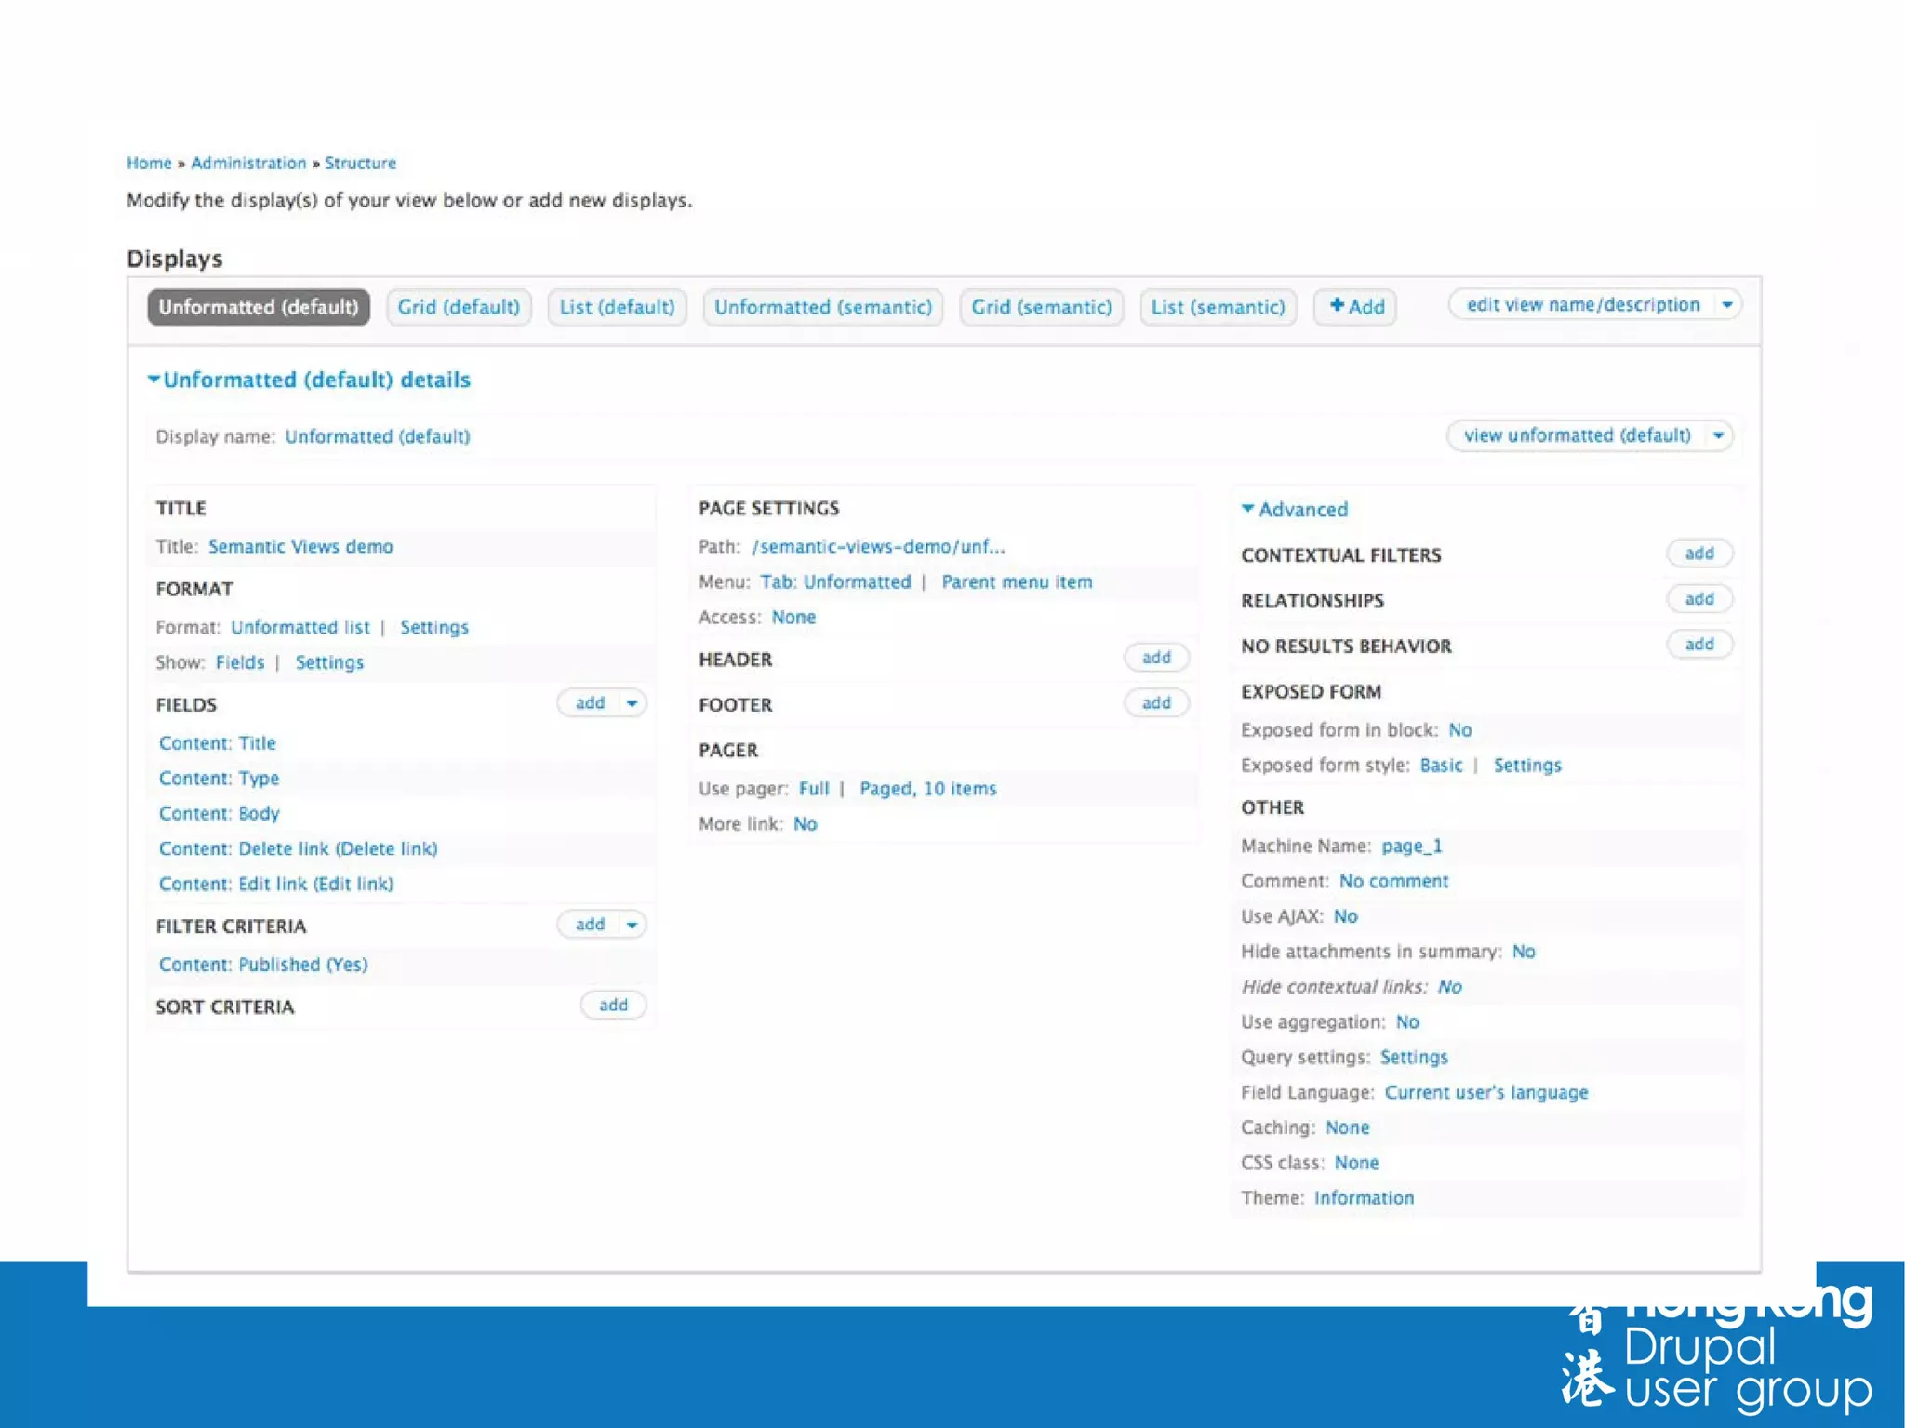
Task: Click the plus Add display button
Action: (x=1355, y=307)
